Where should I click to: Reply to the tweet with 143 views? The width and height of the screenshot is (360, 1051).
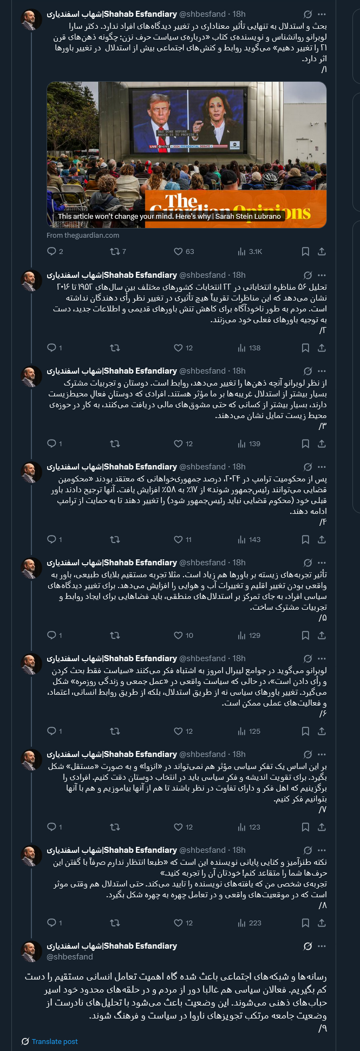pos(52,539)
